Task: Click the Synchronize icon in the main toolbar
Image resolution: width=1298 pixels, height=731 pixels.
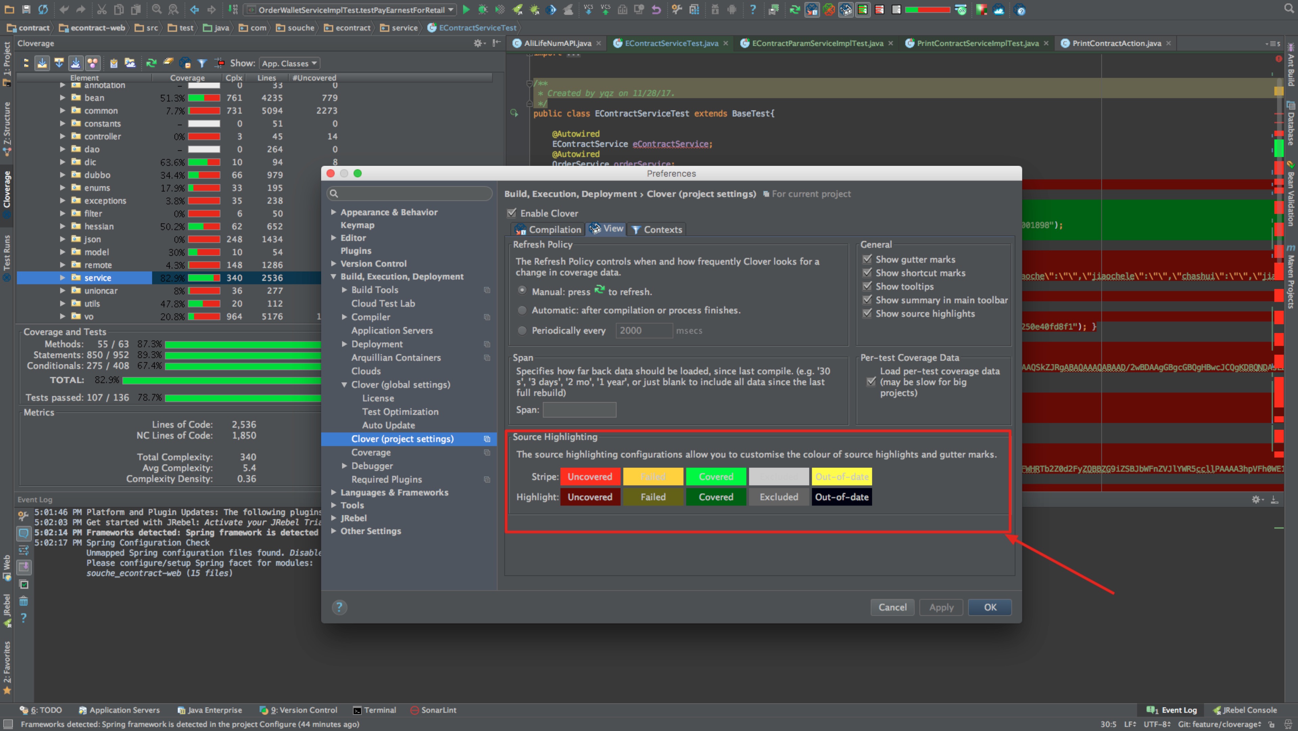Action: pos(43,9)
